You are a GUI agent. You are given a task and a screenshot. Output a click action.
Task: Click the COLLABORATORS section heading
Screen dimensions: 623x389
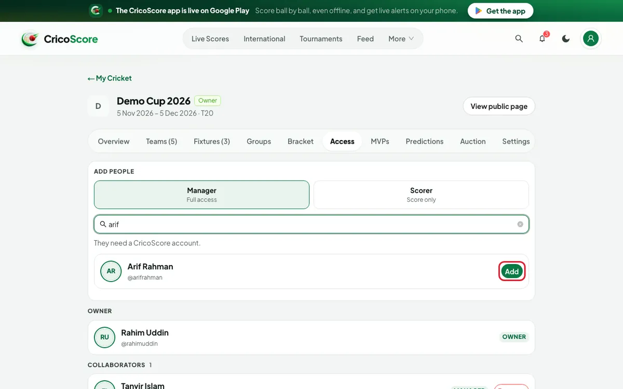click(x=116, y=365)
